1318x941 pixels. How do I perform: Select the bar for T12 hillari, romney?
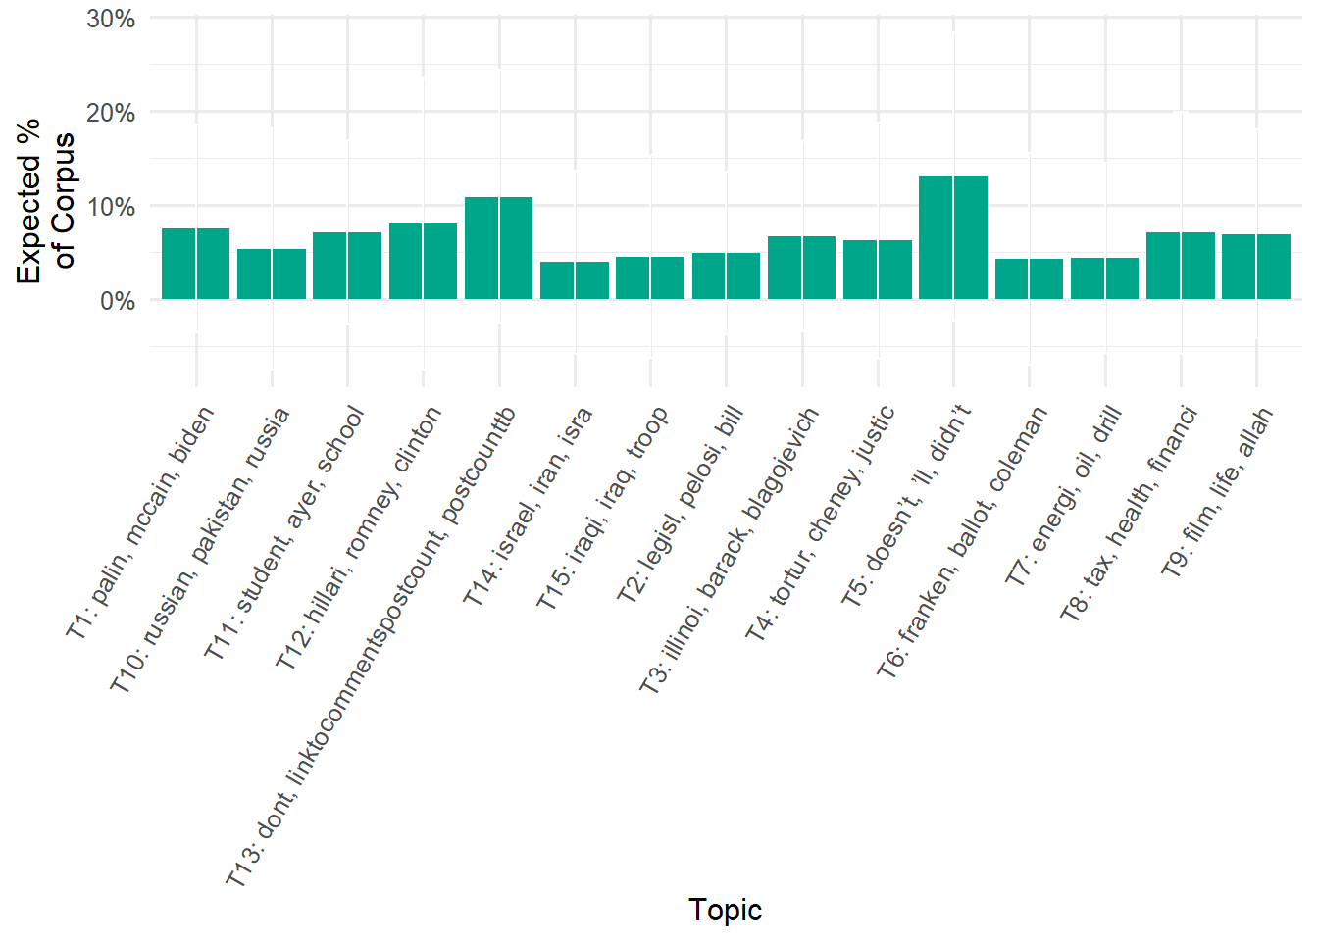click(x=423, y=262)
